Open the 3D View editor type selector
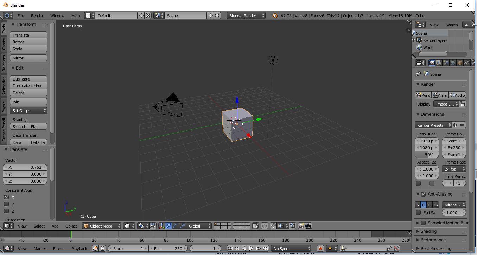The width and height of the screenshot is (477, 255). [x=8, y=226]
